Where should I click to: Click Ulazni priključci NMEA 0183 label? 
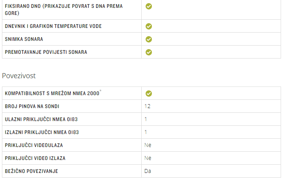tap(41, 119)
